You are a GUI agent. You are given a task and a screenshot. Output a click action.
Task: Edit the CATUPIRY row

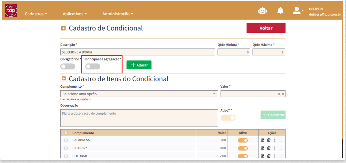pos(263,148)
